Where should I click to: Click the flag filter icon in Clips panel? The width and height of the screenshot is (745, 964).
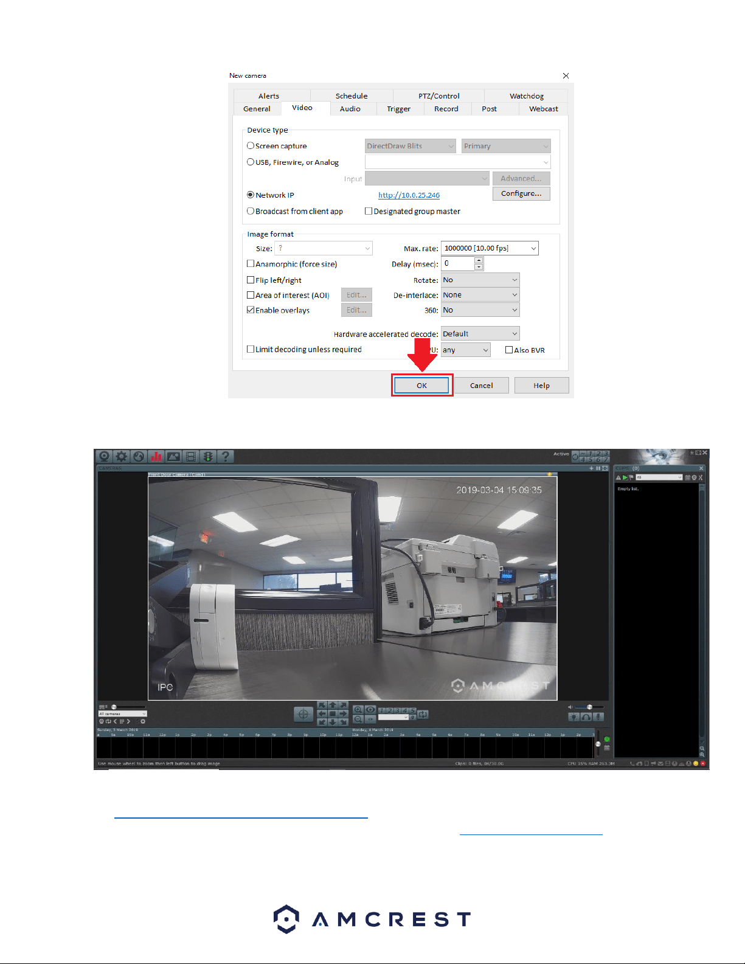[x=631, y=477]
